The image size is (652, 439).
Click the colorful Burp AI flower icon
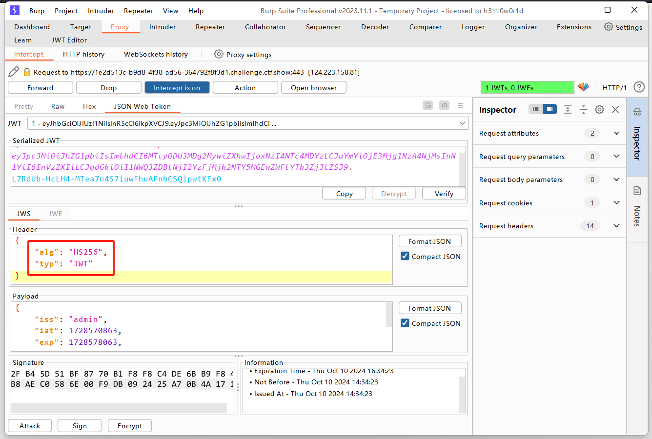[x=583, y=87]
